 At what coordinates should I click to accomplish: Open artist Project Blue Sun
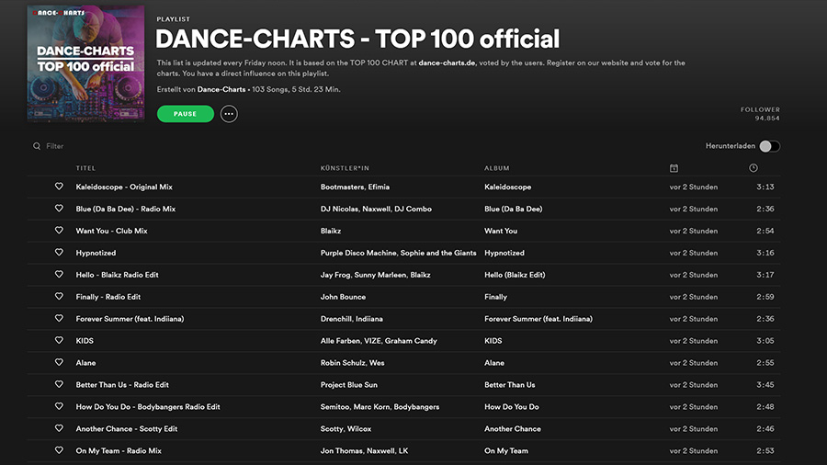point(348,385)
